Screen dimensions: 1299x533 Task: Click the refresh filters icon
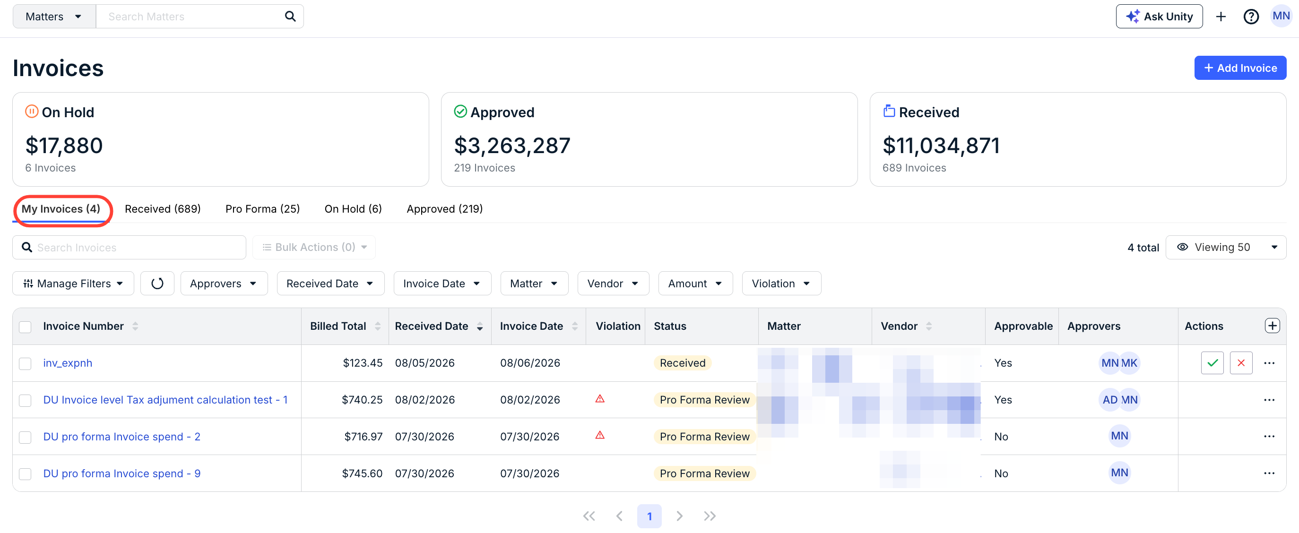click(157, 284)
